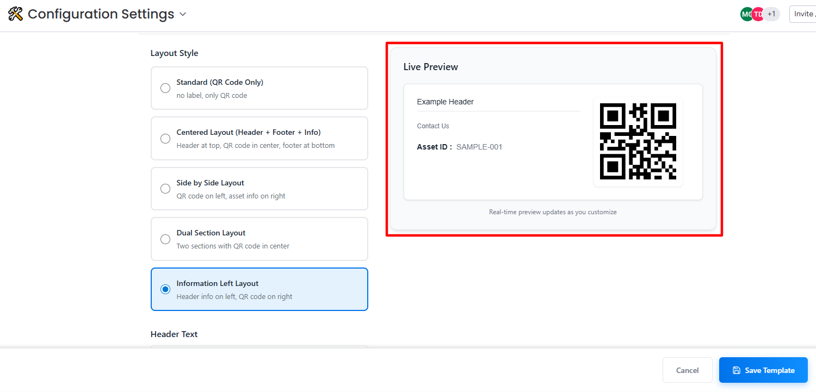Select Standard (QR Code Only) radio button

pos(165,88)
